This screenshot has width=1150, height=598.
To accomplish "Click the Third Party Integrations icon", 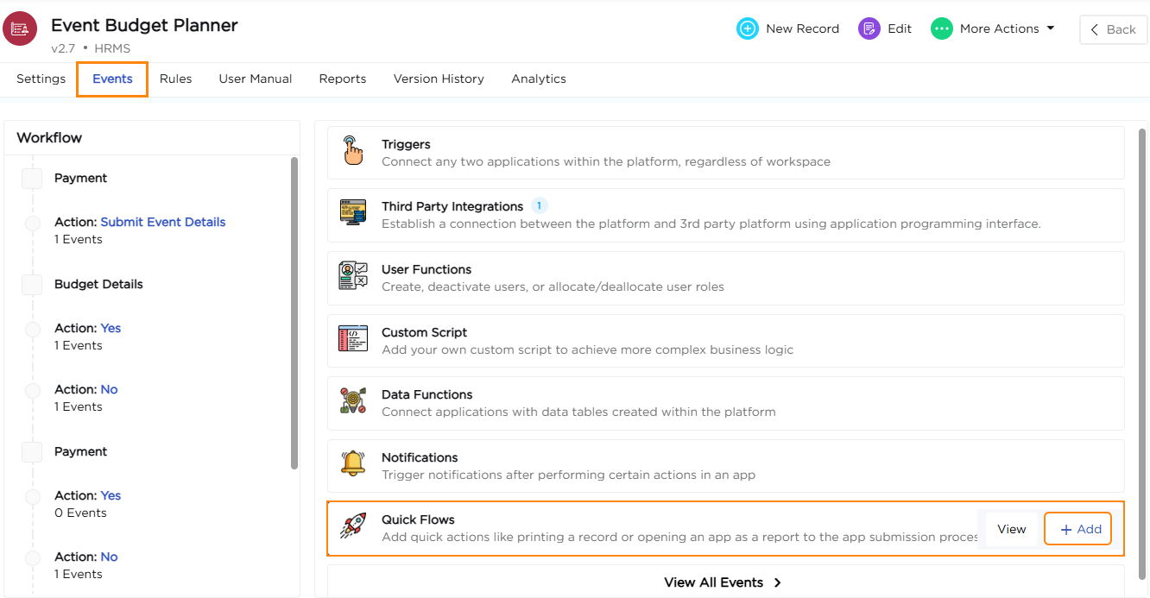I will pyautogui.click(x=352, y=213).
